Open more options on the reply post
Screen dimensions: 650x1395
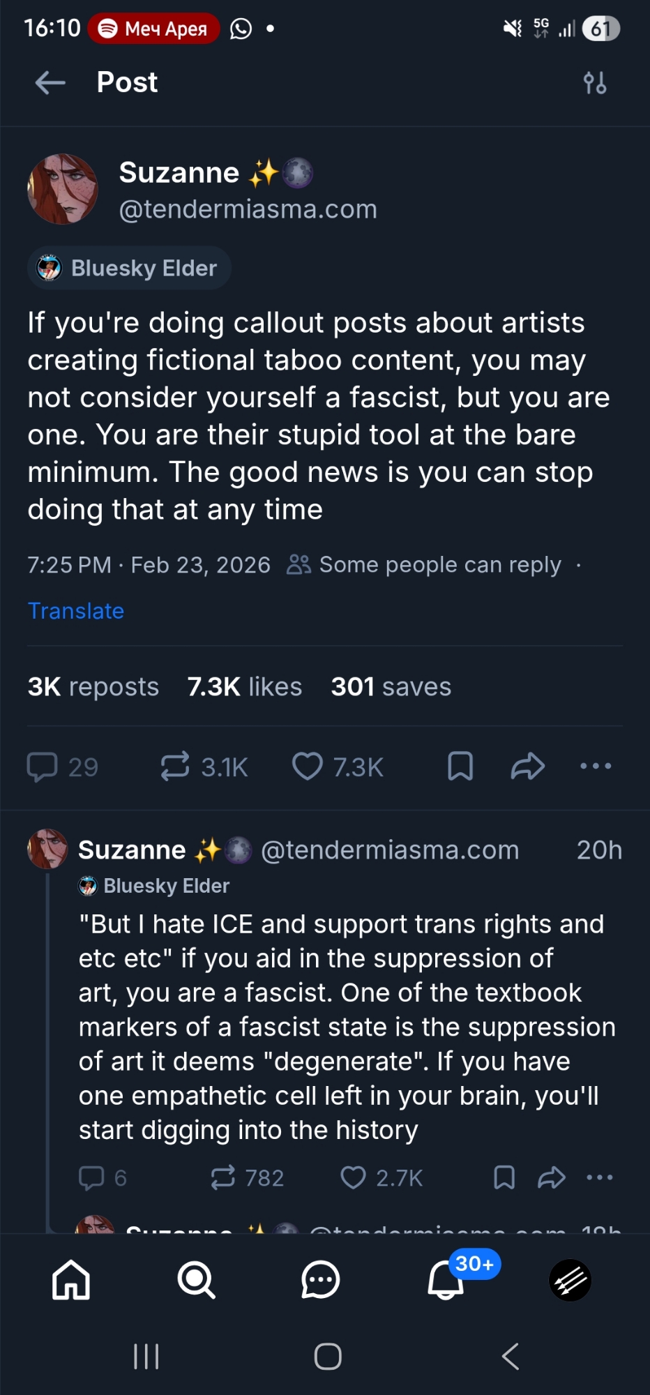[600, 1178]
